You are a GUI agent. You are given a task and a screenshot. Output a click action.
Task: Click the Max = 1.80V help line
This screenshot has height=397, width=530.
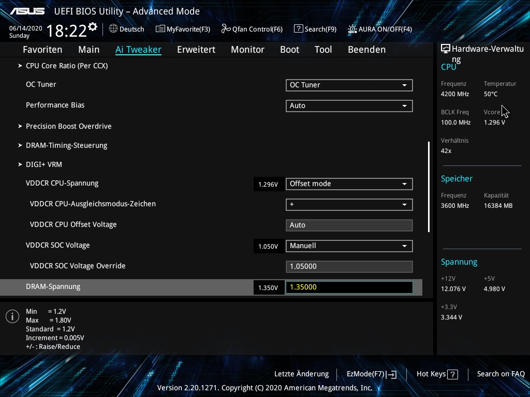pos(49,320)
